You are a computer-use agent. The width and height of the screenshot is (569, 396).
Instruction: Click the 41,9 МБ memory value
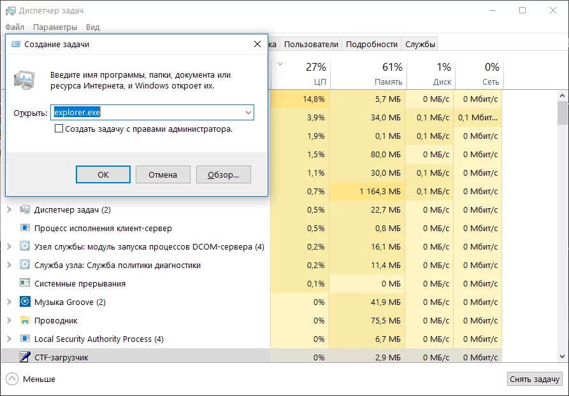point(385,302)
